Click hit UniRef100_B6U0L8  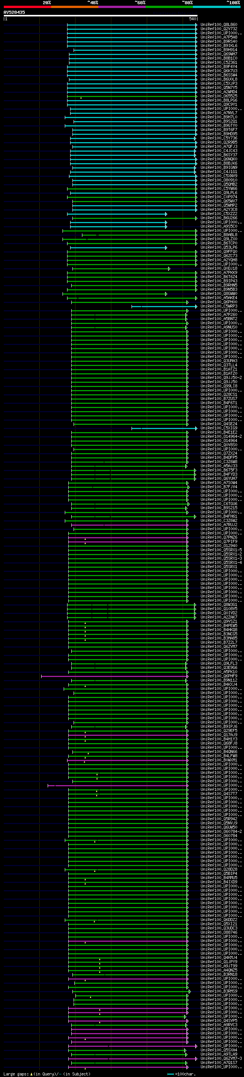219,79
